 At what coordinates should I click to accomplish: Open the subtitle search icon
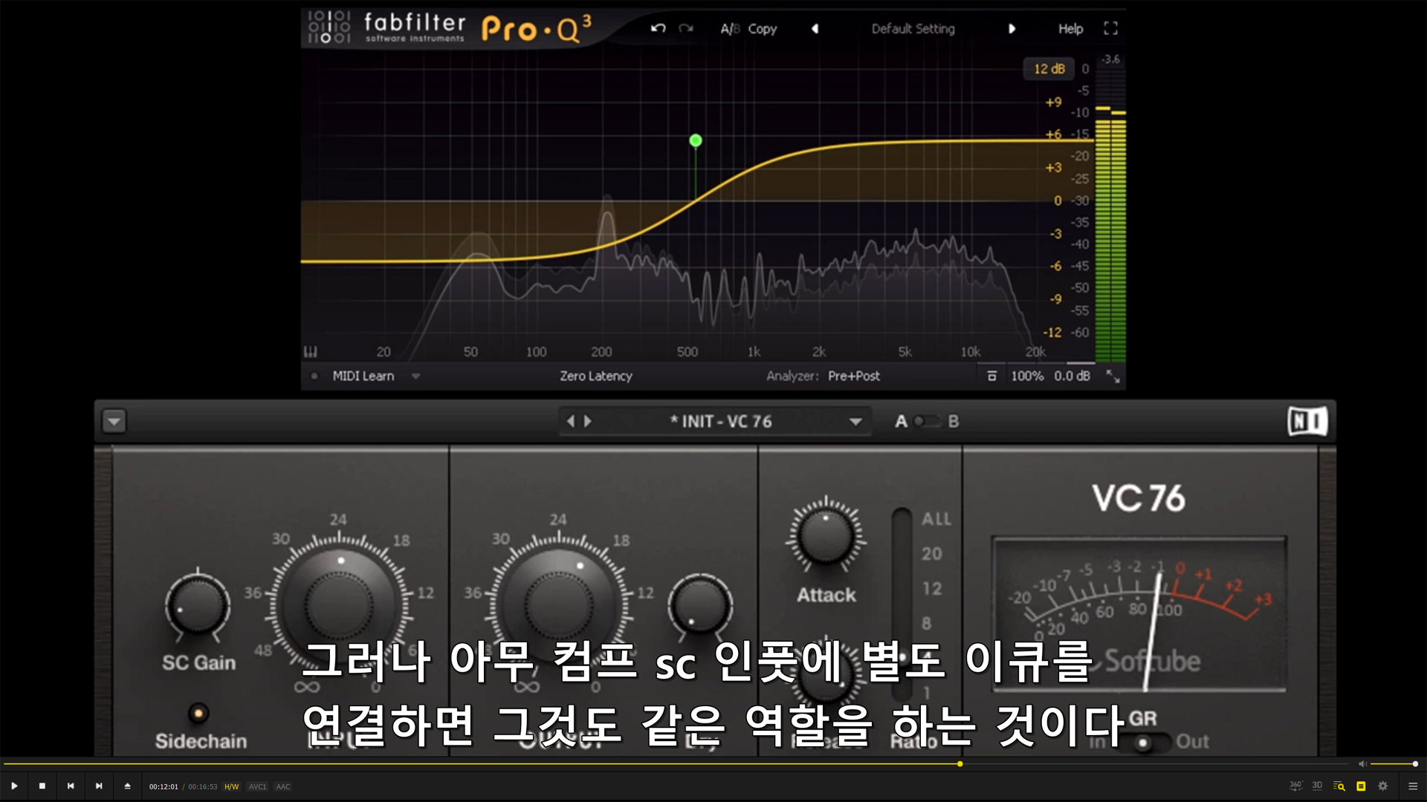click(1339, 786)
